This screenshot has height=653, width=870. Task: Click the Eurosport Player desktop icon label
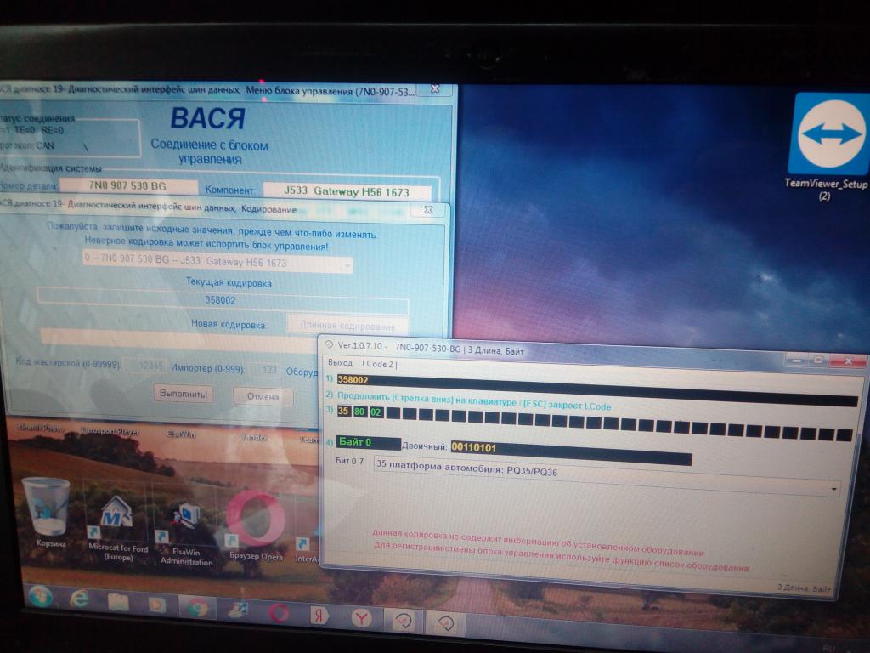(x=110, y=431)
